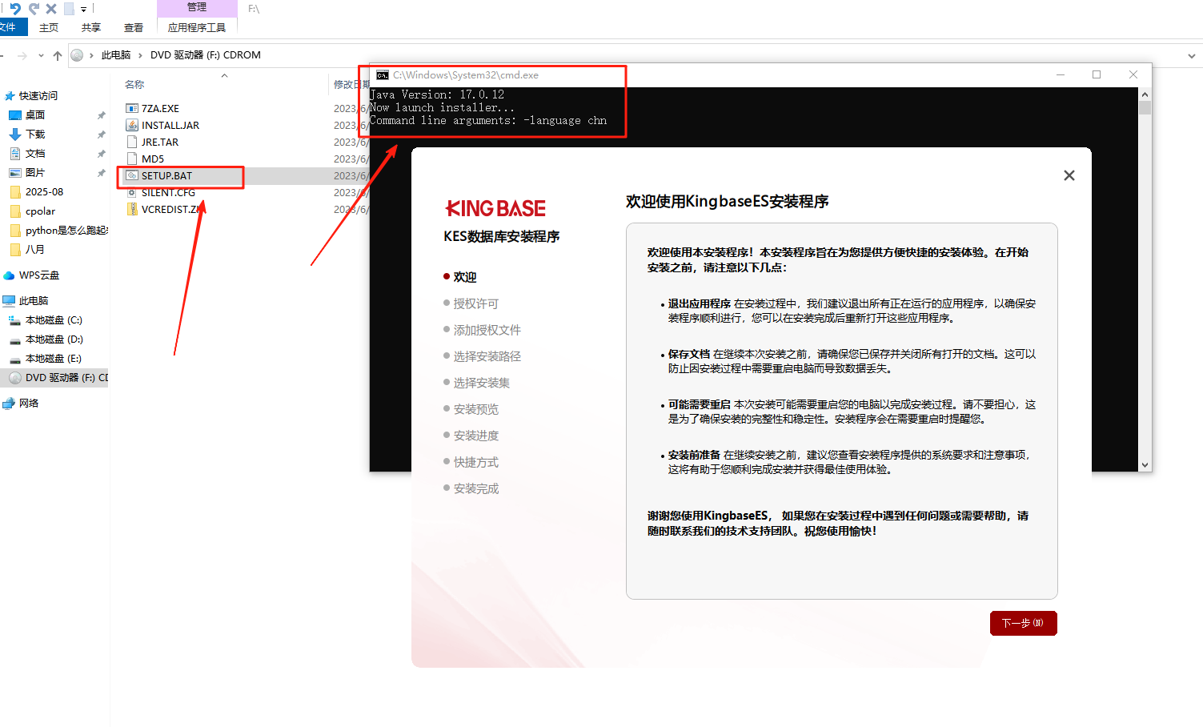This screenshot has width=1203, height=727.
Task: Click the 安装预览 step label
Action: [476, 409]
